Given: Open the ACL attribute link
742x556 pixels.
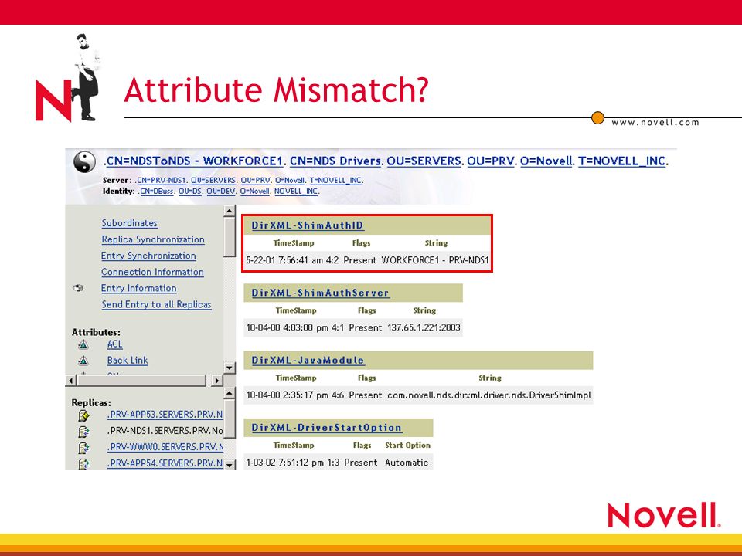Looking at the screenshot, I should [x=115, y=344].
